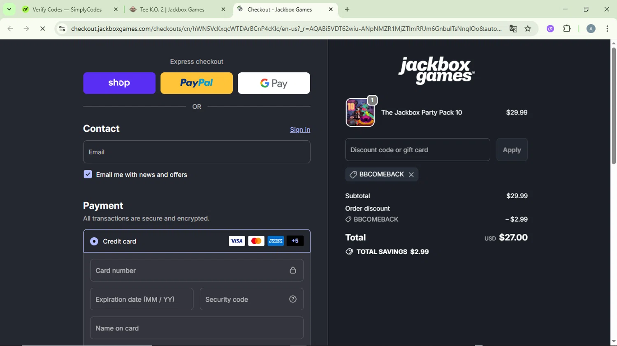Image resolution: width=617 pixels, height=346 pixels.
Task: Open Jackbox Party Pack 10 thumbnail
Action: pos(360,112)
